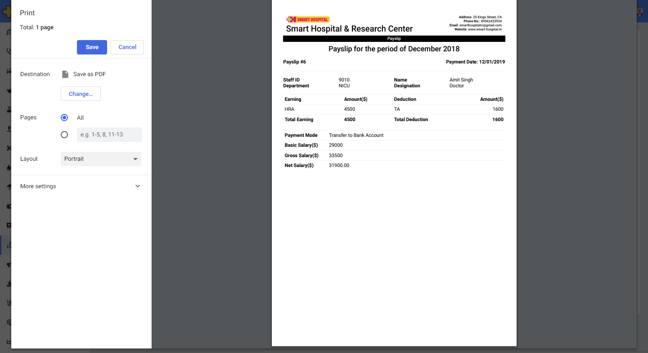Click the Smart Hospital logo in preview
648x353 pixels.
tap(308, 19)
